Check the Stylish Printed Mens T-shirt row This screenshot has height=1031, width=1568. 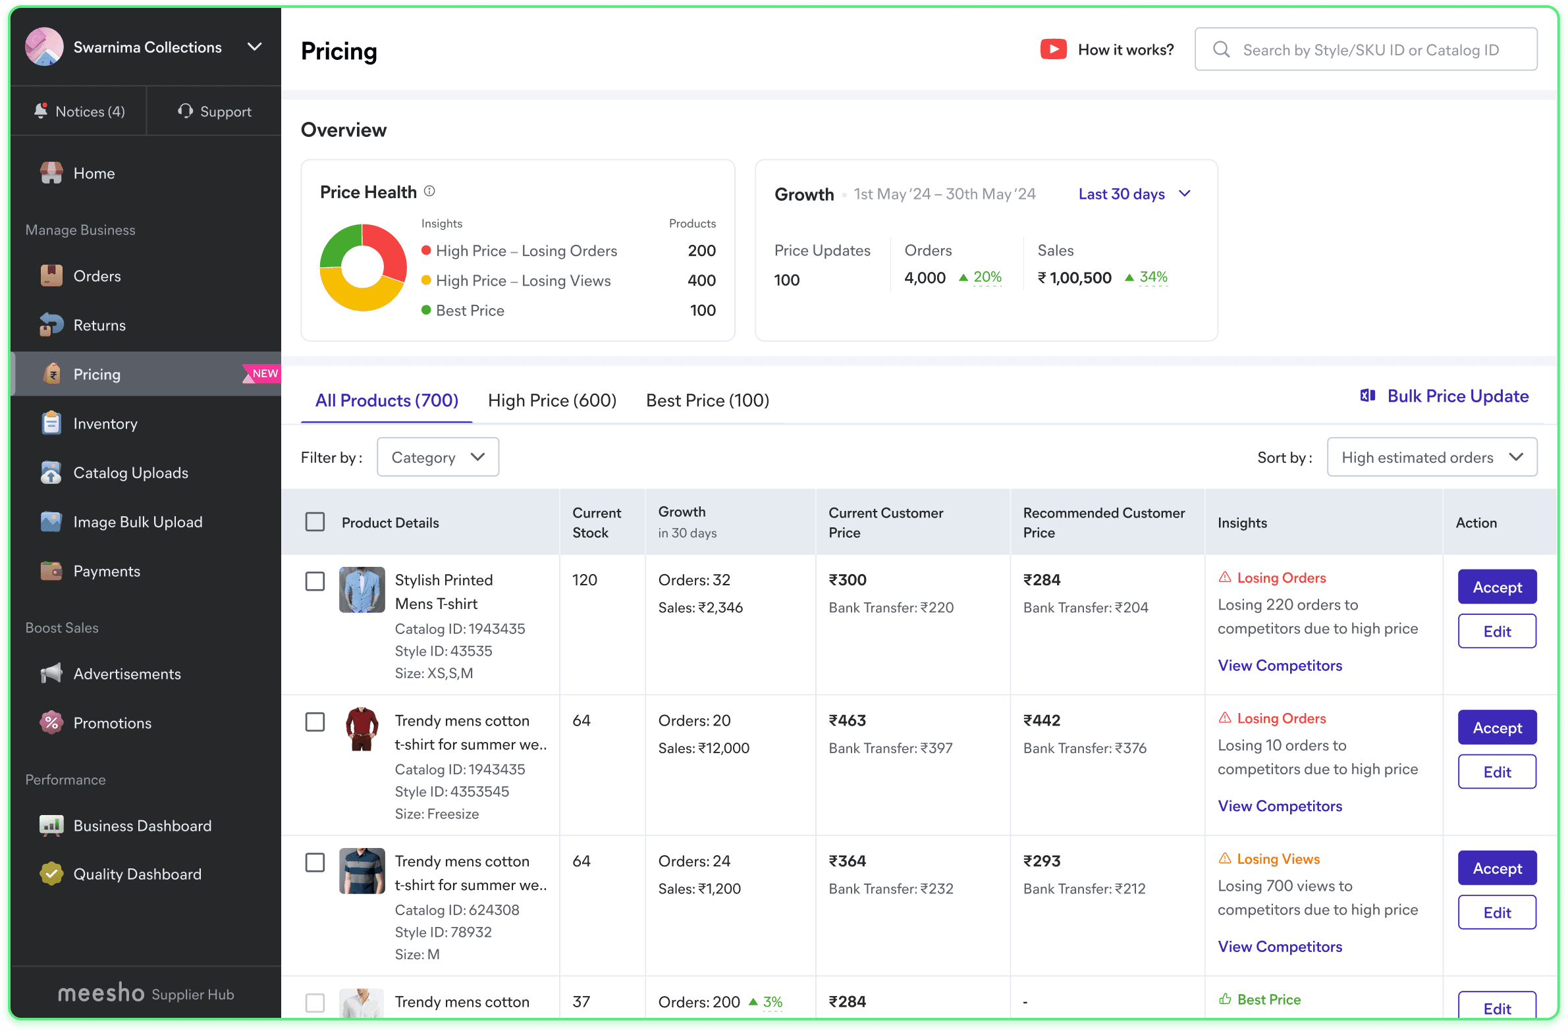pos(315,581)
